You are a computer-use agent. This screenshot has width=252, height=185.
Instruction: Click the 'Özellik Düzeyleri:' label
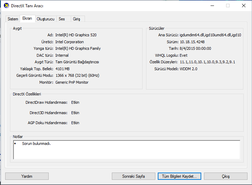coord(164,62)
